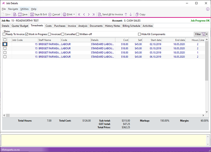
Task: Click the Copy toolbar icon
Action: pyautogui.click(x=137, y=14)
